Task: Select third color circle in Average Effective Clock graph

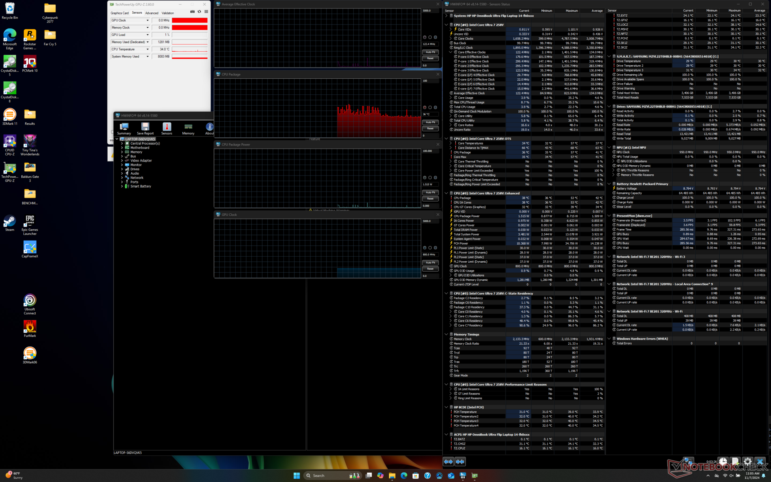Action: [x=435, y=37]
